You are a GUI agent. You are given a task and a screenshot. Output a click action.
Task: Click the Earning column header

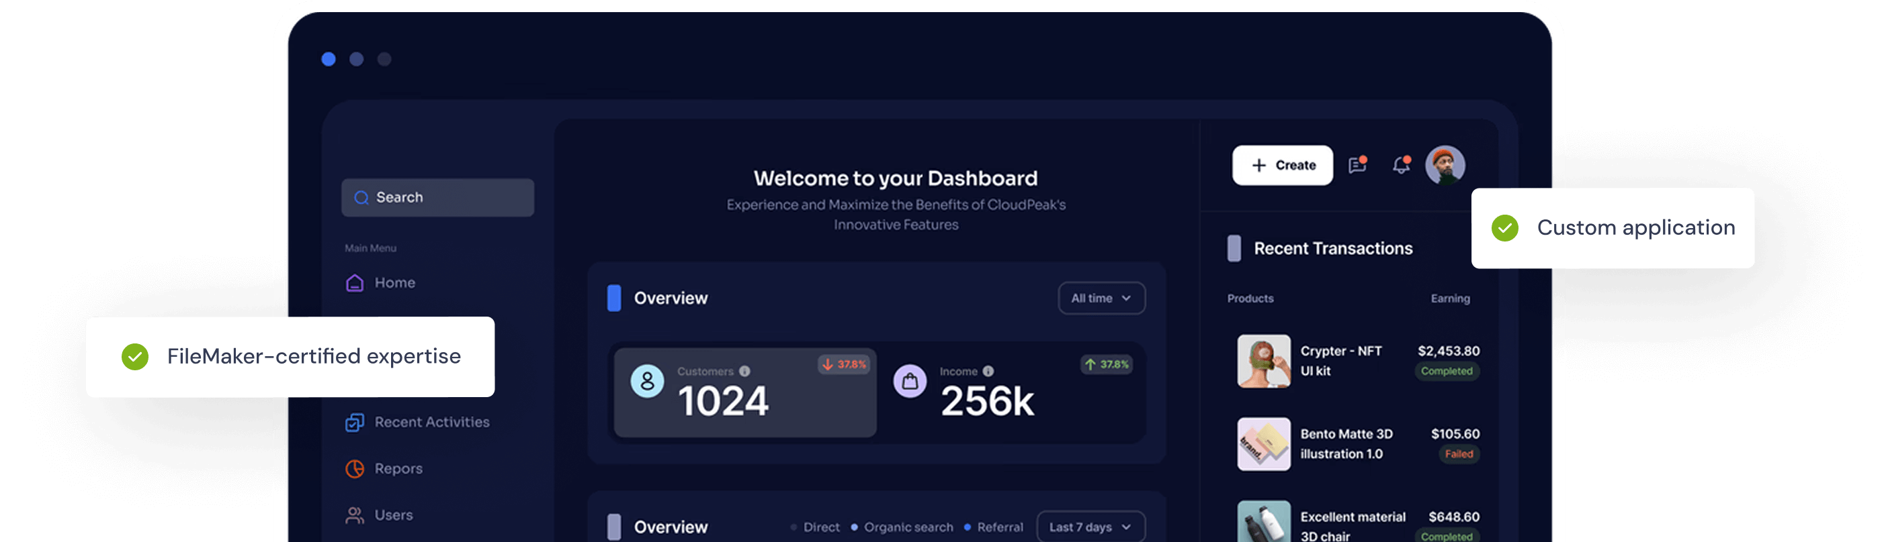point(1449,299)
